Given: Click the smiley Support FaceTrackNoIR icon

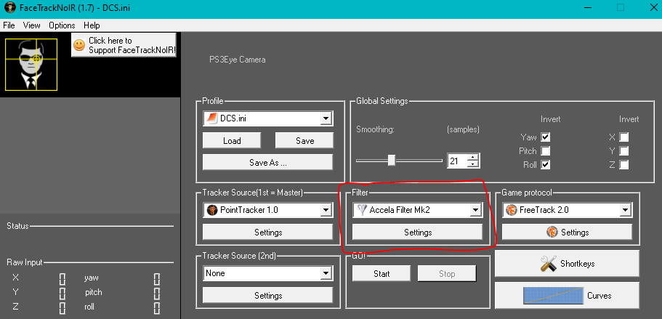Looking at the screenshot, I should point(79,45).
